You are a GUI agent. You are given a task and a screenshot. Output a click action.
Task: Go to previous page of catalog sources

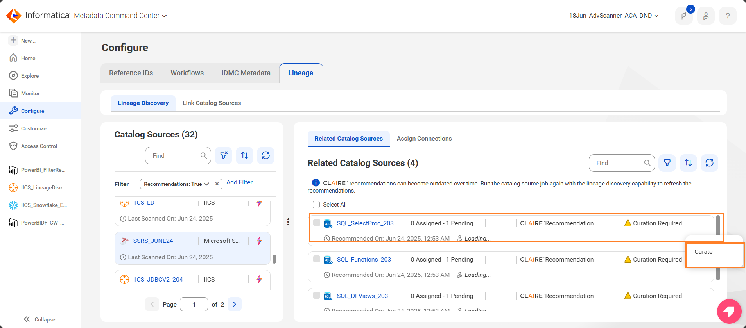click(x=152, y=304)
